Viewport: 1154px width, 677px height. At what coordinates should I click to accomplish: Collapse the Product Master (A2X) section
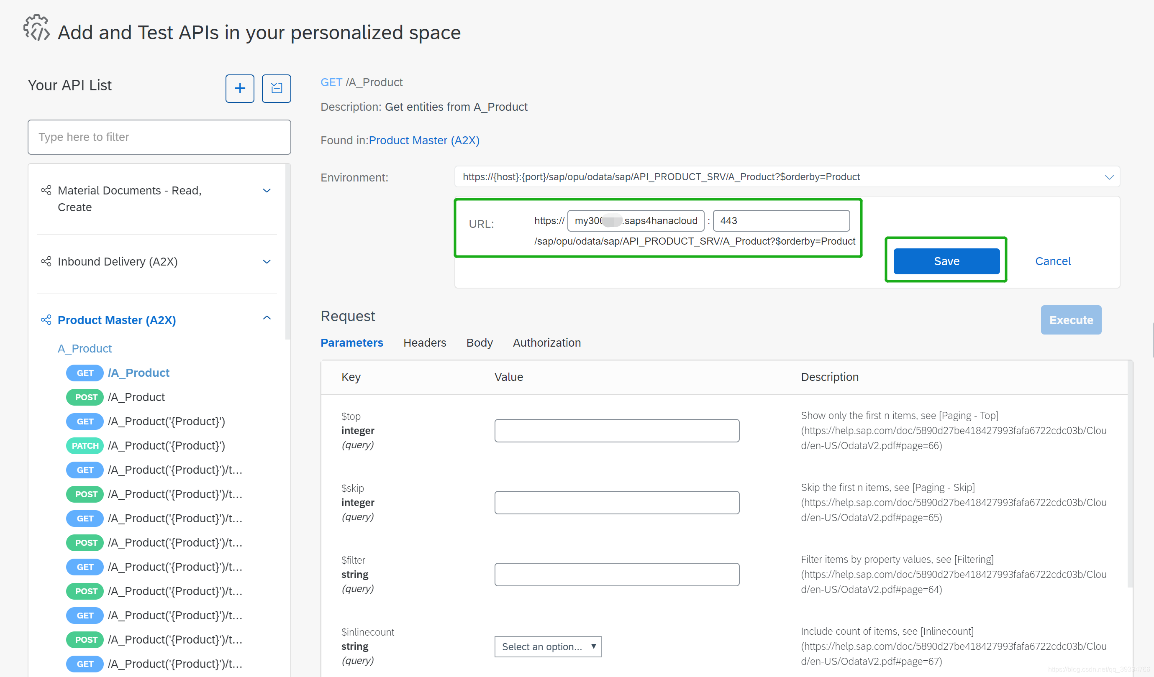[267, 318]
